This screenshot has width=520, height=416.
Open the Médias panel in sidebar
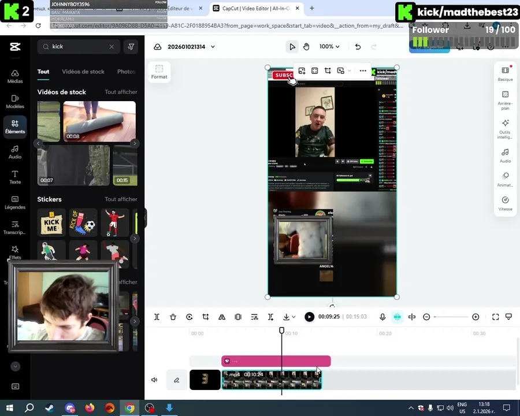point(15,77)
